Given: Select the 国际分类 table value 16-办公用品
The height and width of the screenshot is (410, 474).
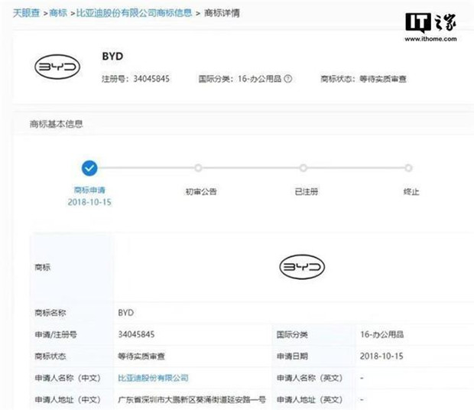Looking at the screenshot, I should point(381,334).
